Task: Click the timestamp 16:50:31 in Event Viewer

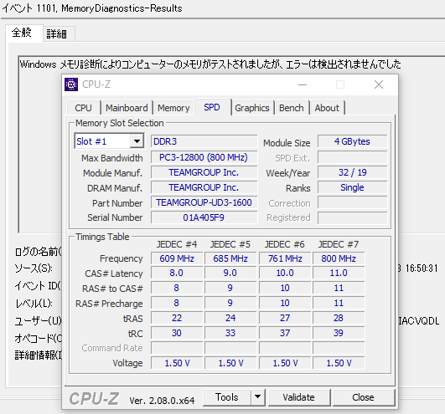Action: click(x=422, y=268)
